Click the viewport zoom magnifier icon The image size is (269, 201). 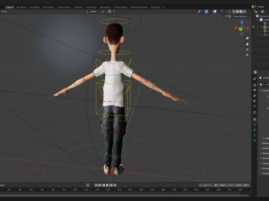coord(247,39)
